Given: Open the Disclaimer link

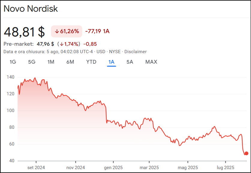Looking at the screenshot, I should 136,52.
